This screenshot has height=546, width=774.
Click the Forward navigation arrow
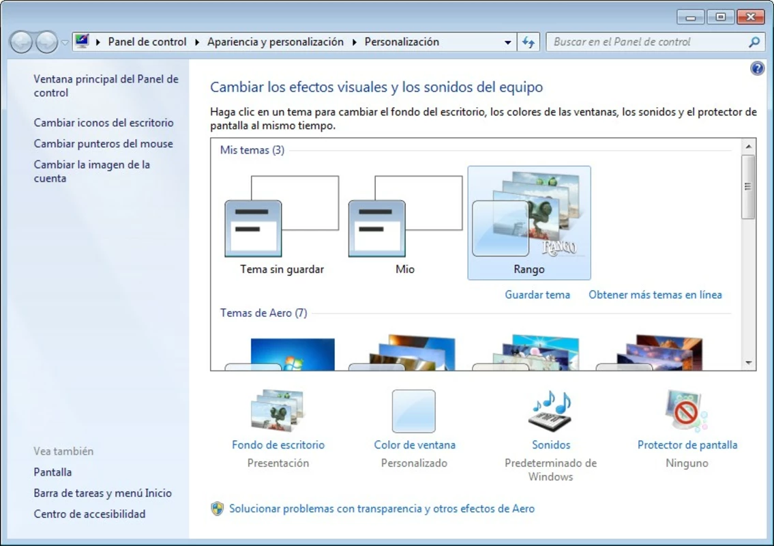pos(47,42)
